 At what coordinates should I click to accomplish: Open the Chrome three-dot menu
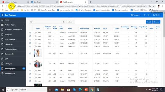tap(163, 6)
